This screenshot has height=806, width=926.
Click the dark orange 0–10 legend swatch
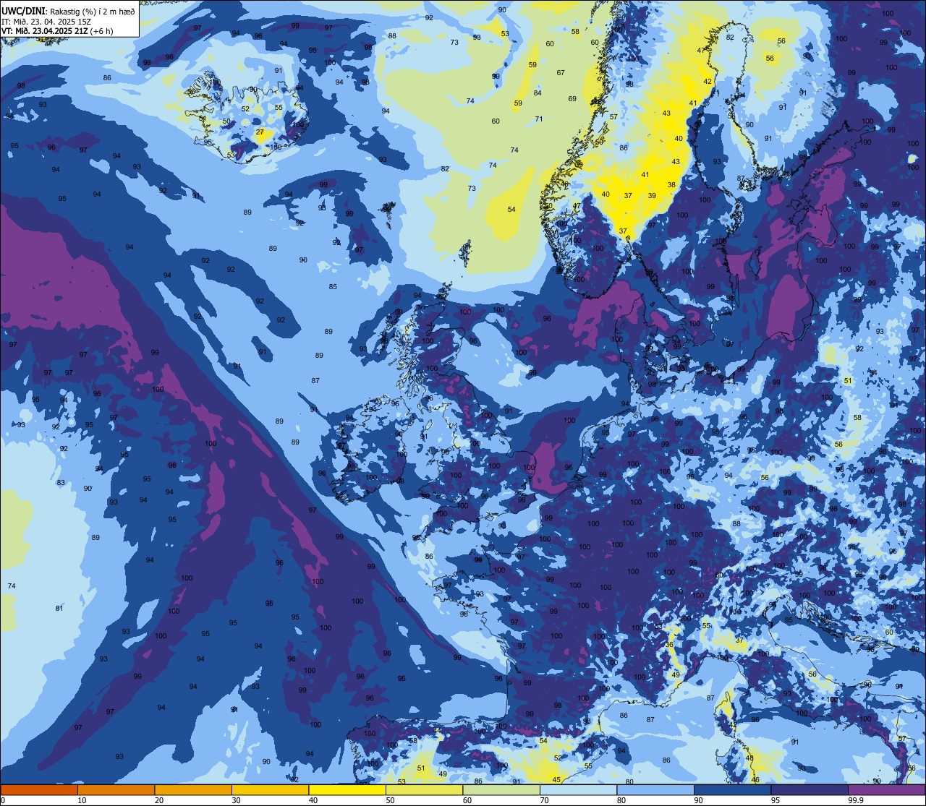39,790
